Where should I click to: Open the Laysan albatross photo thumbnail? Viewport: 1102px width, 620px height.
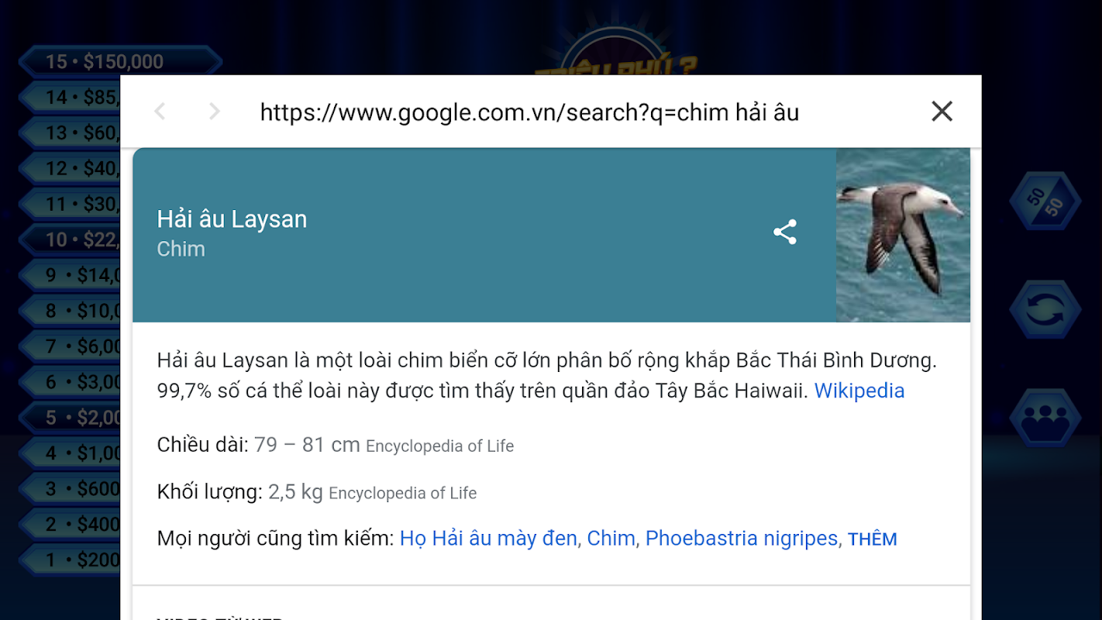pyautogui.click(x=903, y=235)
